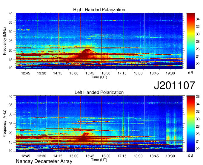
Task: Click the "dB" label under the Left Handed colorbar
Action: [190, 155]
